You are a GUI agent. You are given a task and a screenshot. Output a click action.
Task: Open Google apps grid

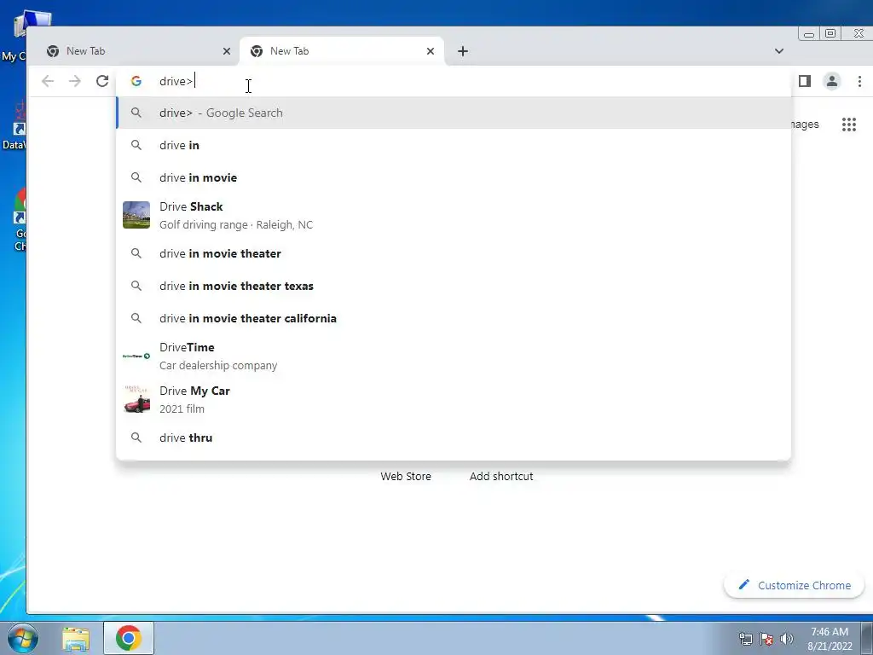[848, 125]
